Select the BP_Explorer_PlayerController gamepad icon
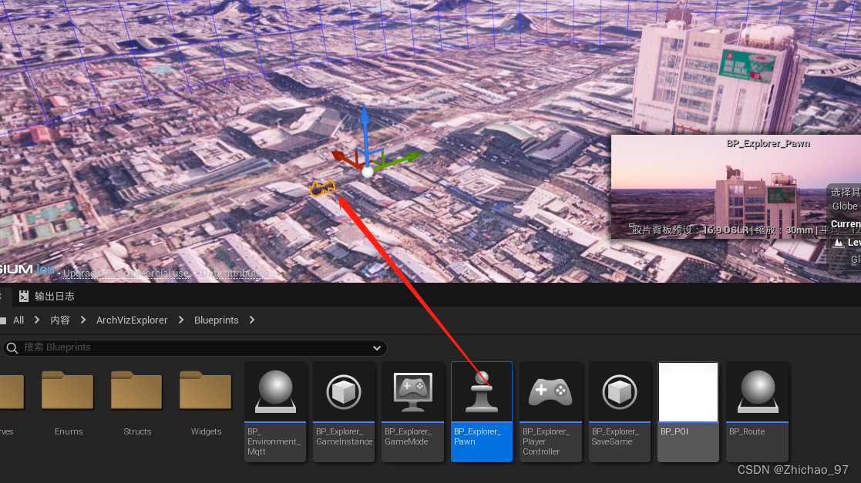 (550, 392)
